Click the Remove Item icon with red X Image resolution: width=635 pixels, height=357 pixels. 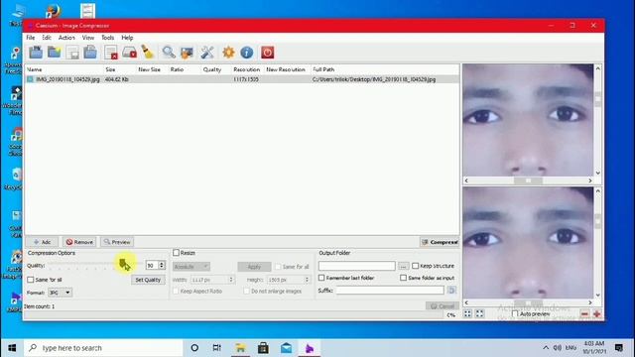tap(110, 53)
